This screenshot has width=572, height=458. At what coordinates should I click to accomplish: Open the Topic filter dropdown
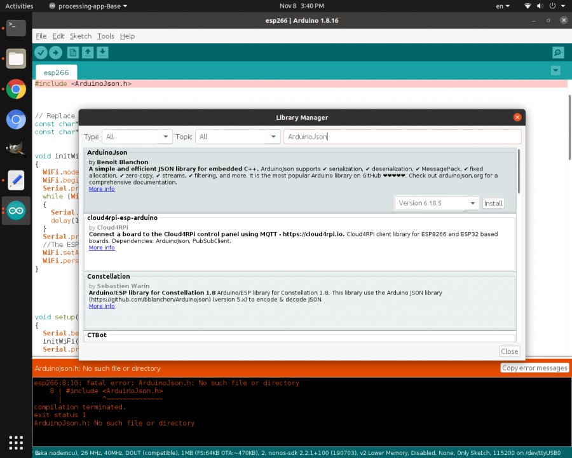[x=238, y=137]
